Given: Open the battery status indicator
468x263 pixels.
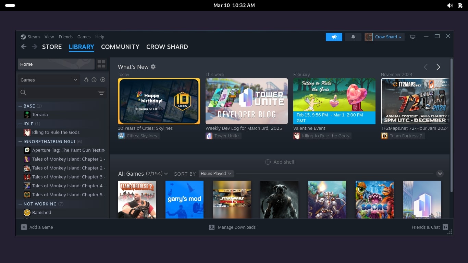Looking at the screenshot, I should [460, 5].
